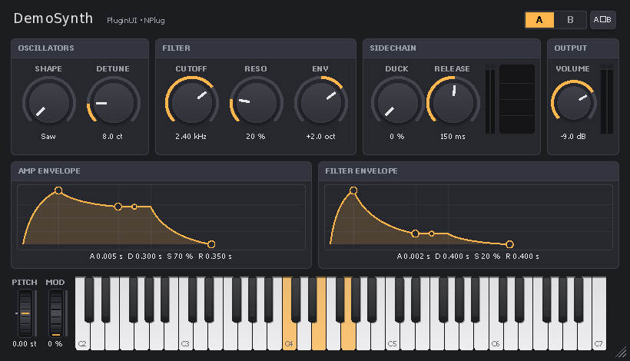
Task: Click the oscillator SHAPE knob
Action: click(x=49, y=102)
